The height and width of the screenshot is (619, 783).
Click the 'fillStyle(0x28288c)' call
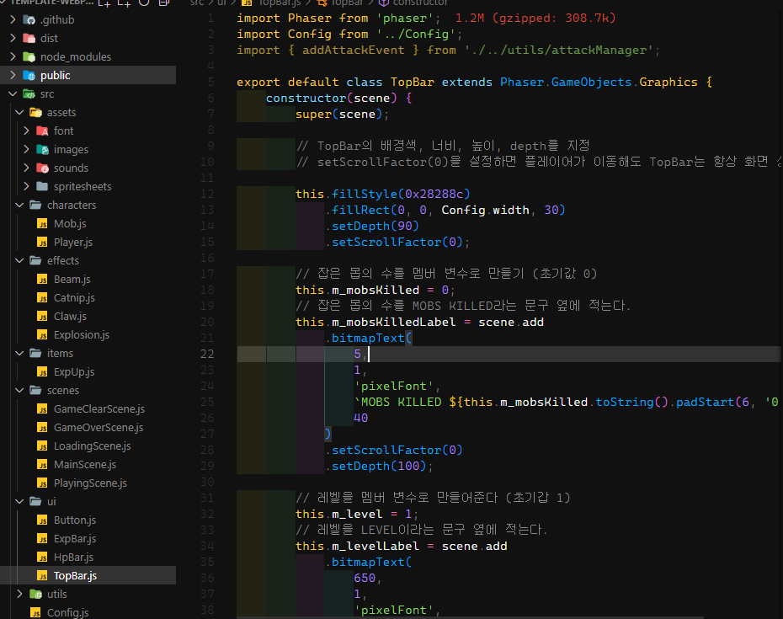tap(401, 194)
